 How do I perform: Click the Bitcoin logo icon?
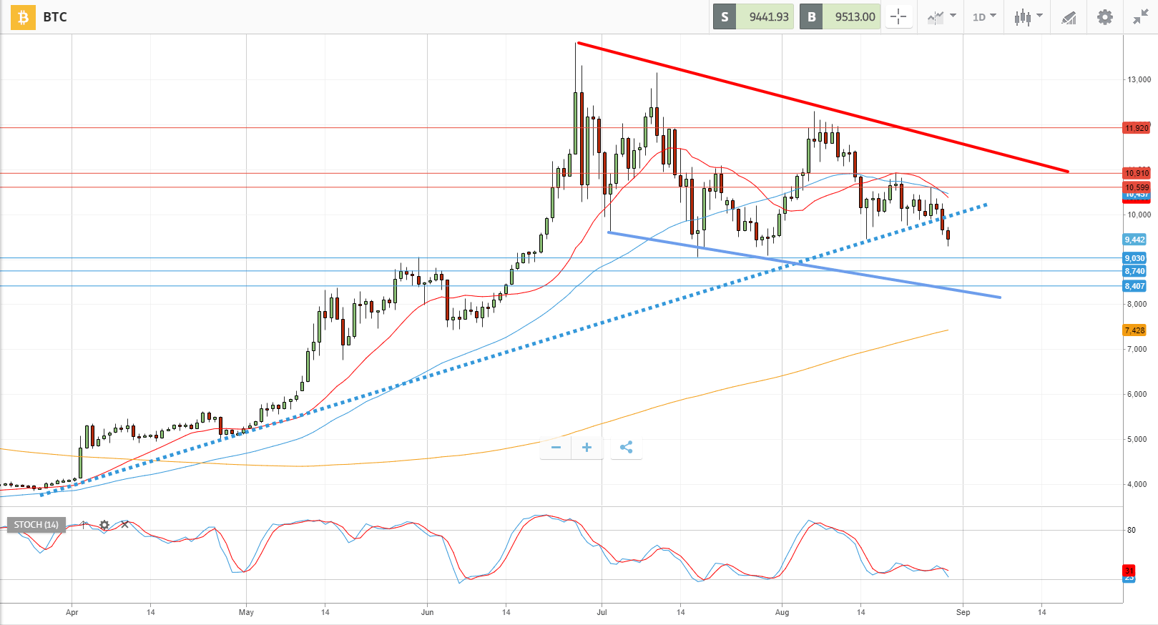[23, 16]
